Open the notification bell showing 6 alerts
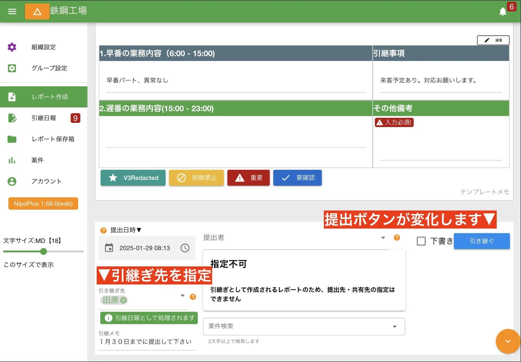Viewport: 521px width, 362px height. [502, 11]
